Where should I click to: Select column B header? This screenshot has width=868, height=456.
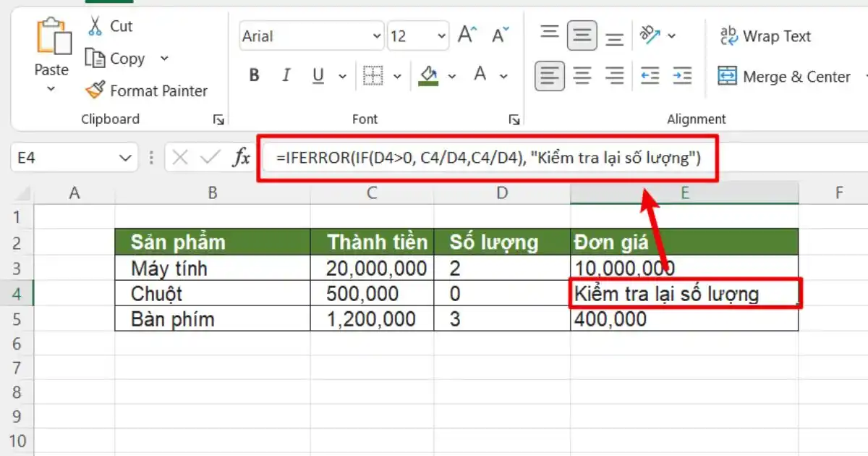pyautogui.click(x=213, y=192)
